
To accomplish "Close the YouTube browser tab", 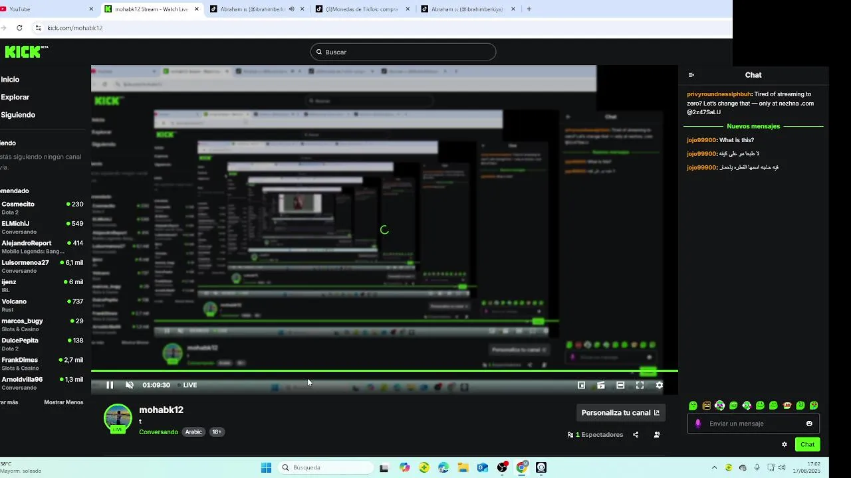I will pyautogui.click(x=91, y=9).
